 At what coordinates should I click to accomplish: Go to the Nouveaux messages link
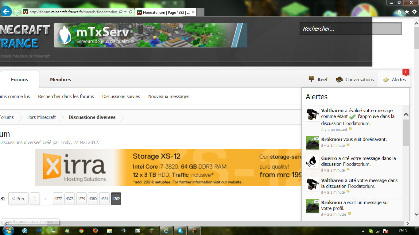169,97
